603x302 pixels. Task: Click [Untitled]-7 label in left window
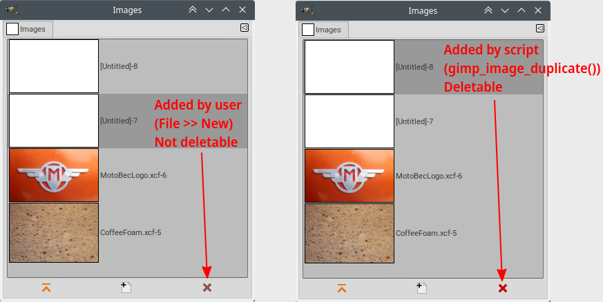pos(119,121)
